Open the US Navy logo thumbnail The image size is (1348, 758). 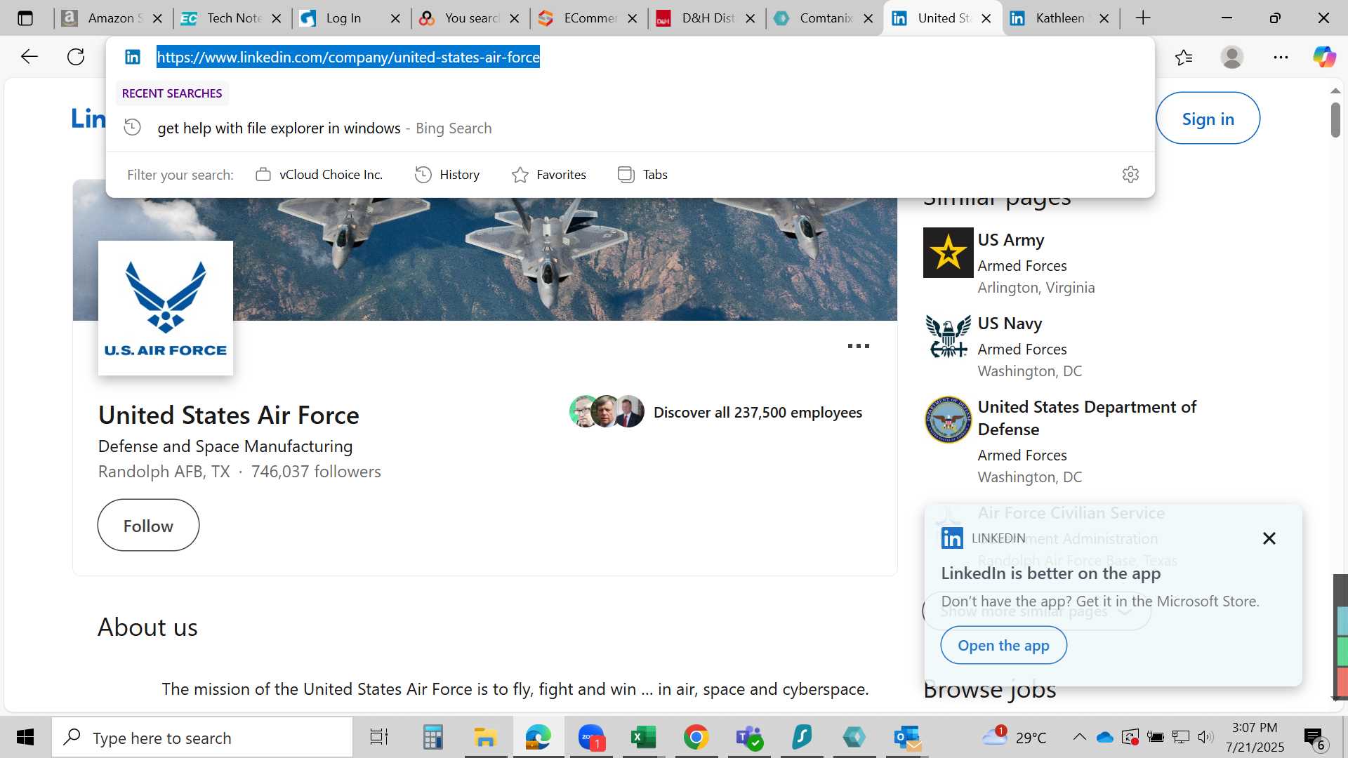click(948, 336)
